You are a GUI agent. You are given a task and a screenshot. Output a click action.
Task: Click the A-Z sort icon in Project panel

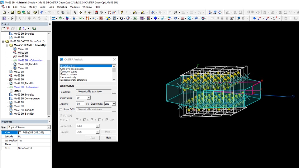24,28
